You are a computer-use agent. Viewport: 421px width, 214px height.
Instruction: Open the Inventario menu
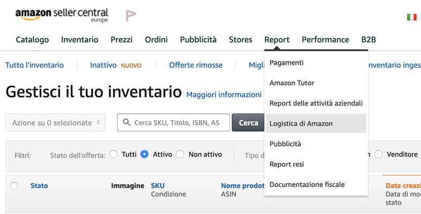[80, 40]
